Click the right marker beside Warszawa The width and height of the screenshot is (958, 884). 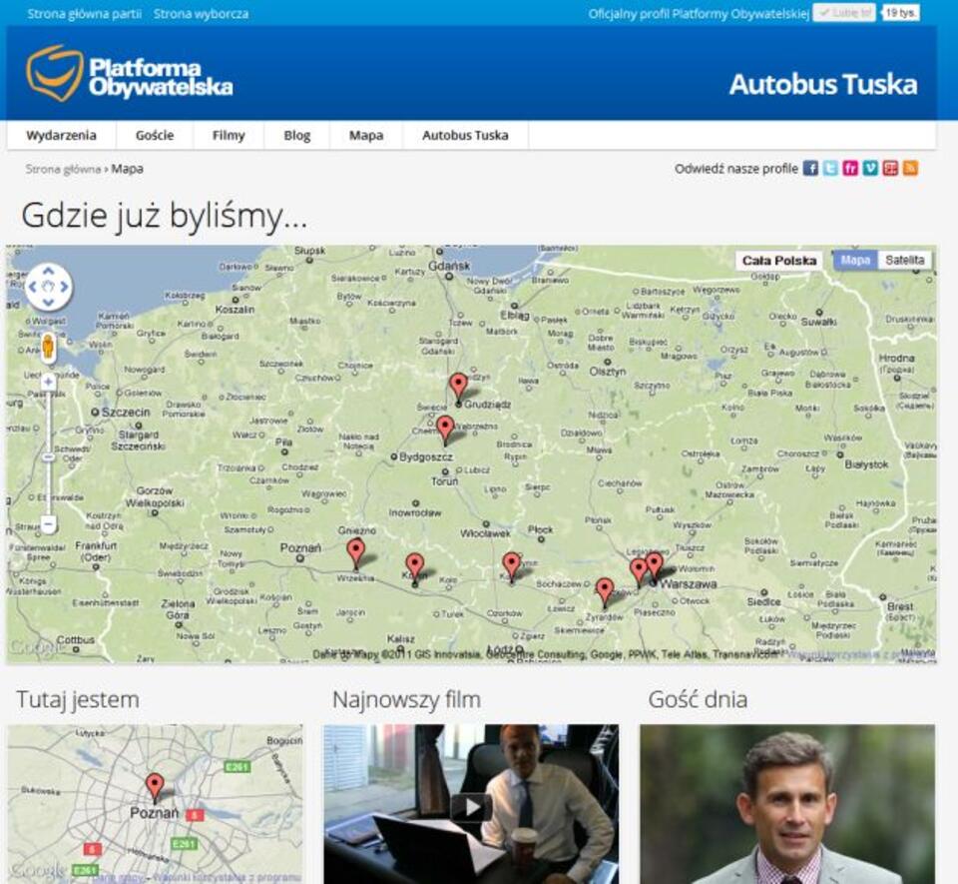[x=655, y=566]
